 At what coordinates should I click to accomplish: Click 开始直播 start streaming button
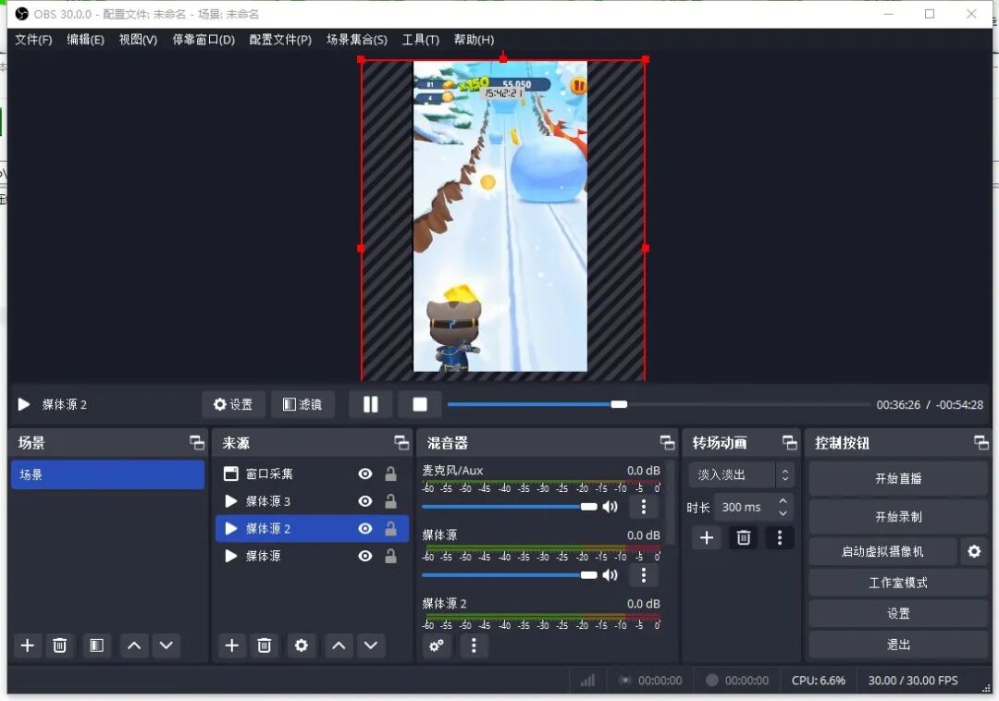click(x=898, y=479)
